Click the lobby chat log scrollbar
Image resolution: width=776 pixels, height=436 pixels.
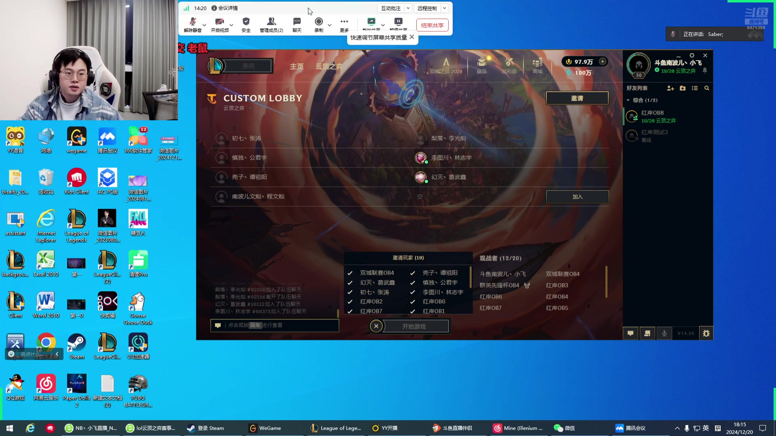338,313
